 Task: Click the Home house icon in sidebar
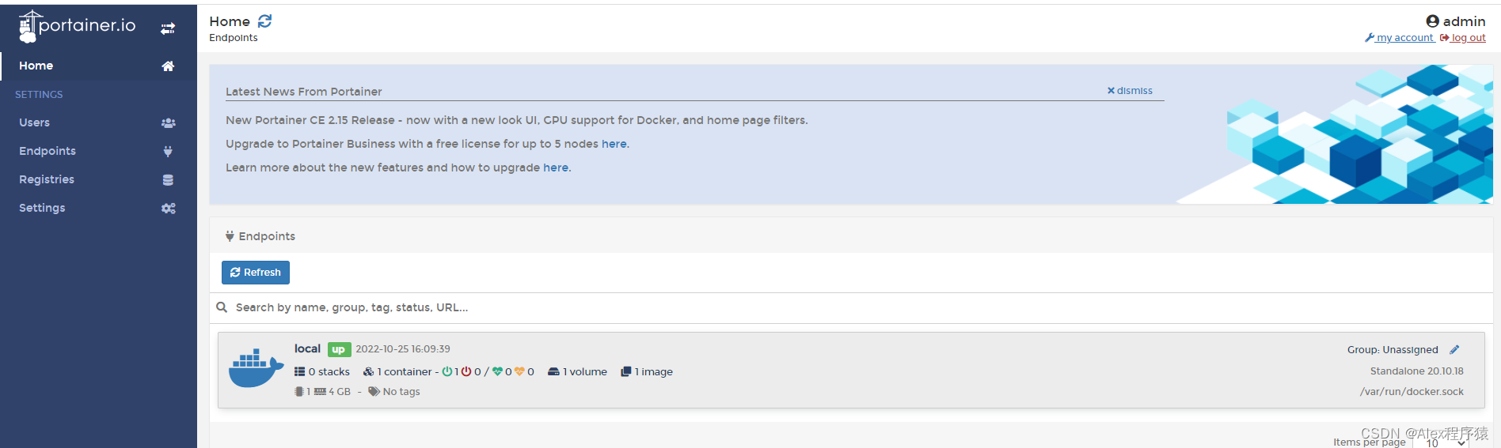coord(168,66)
